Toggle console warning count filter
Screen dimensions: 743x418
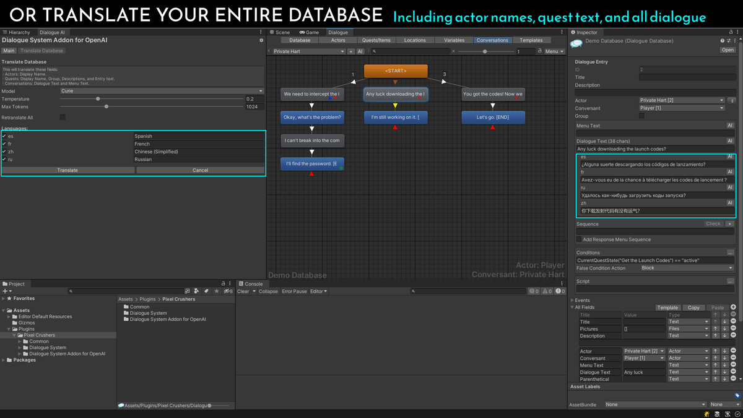(548, 291)
